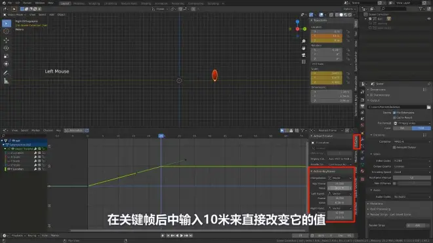Toggle the Autosplit Output checkbox
Viewport: 433px width, 243px height.
(394, 147)
